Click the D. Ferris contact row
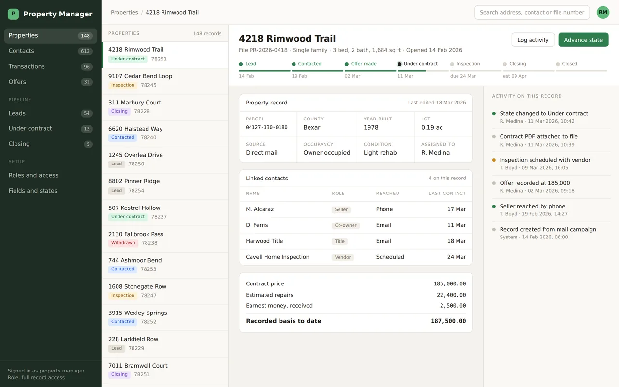 click(x=355, y=225)
